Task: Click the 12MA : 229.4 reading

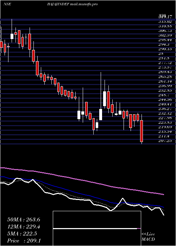Action: coord(24,227)
